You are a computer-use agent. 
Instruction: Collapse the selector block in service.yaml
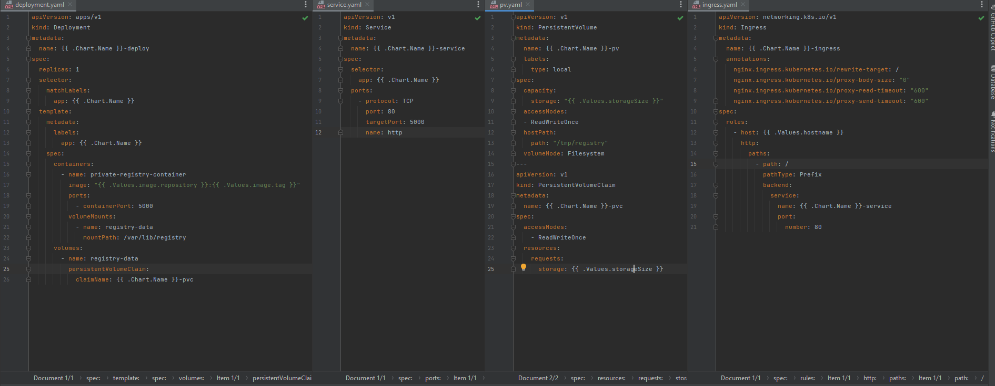[340, 69]
